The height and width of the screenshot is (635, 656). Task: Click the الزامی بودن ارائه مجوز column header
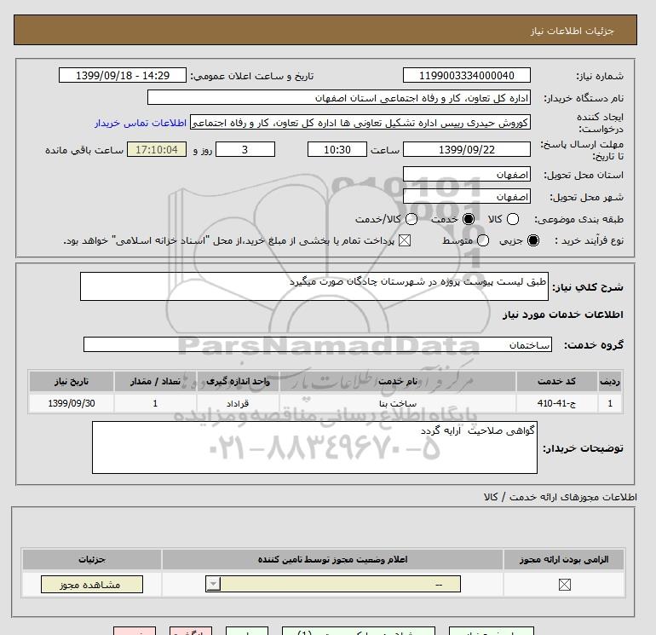point(564,559)
